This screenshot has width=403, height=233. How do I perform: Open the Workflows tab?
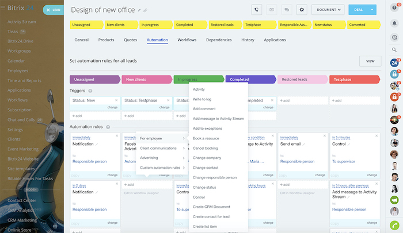[x=187, y=40]
